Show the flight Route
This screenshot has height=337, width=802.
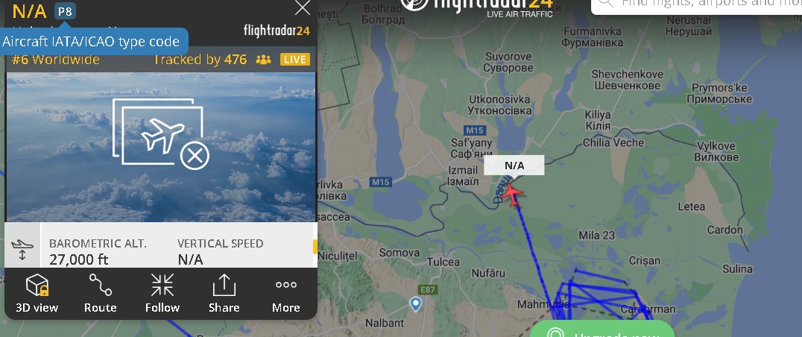(100, 294)
